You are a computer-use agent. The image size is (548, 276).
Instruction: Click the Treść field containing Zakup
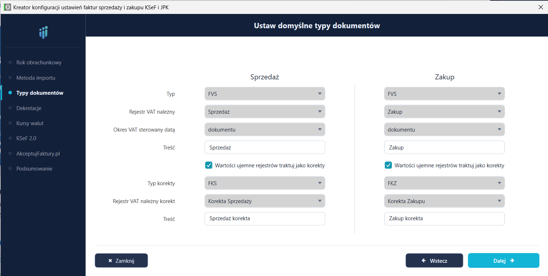coord(444,147)
